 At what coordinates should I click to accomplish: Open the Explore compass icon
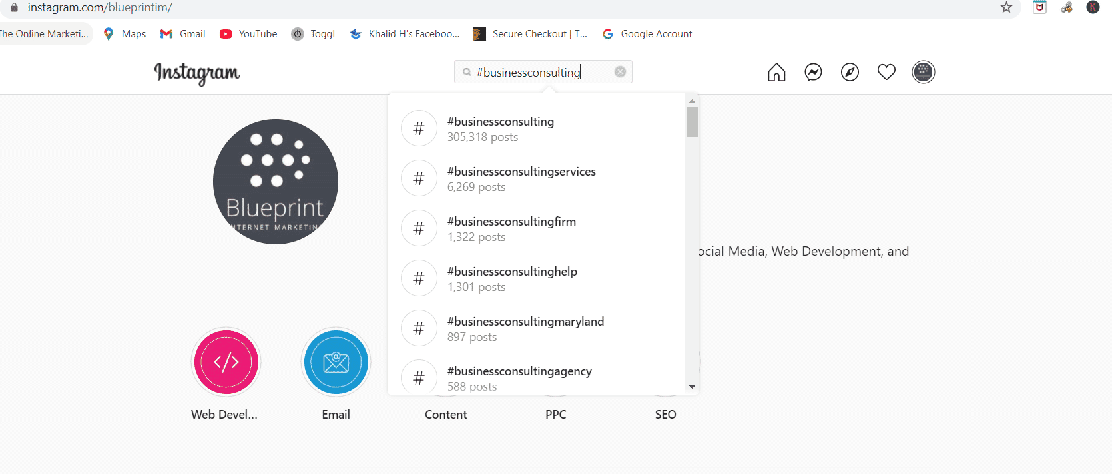[x=850, y=72]
